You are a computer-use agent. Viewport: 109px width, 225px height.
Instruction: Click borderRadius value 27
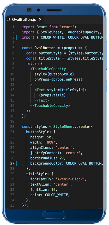62,158
